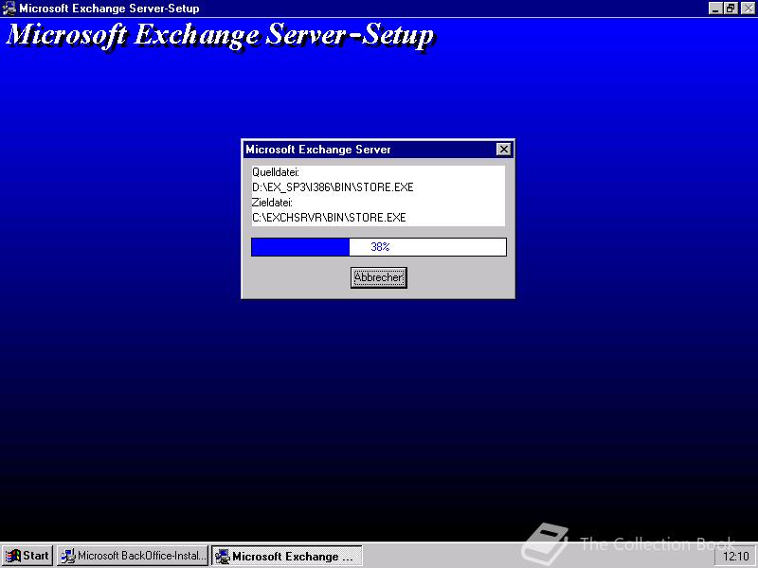758x568 pixels.
Task: Click the Microsoft Exchange Server-Setup banner heading
Action: (220, 36)
